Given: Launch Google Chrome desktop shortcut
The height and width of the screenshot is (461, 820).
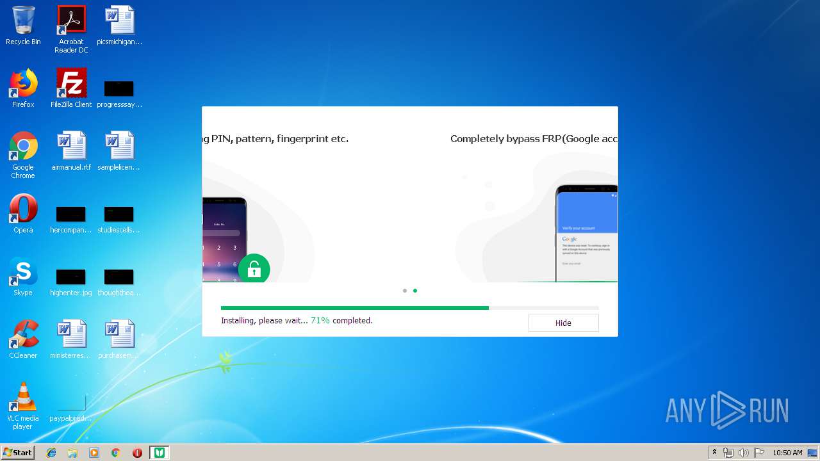Looking at the screenshot, I should [23, 156].
